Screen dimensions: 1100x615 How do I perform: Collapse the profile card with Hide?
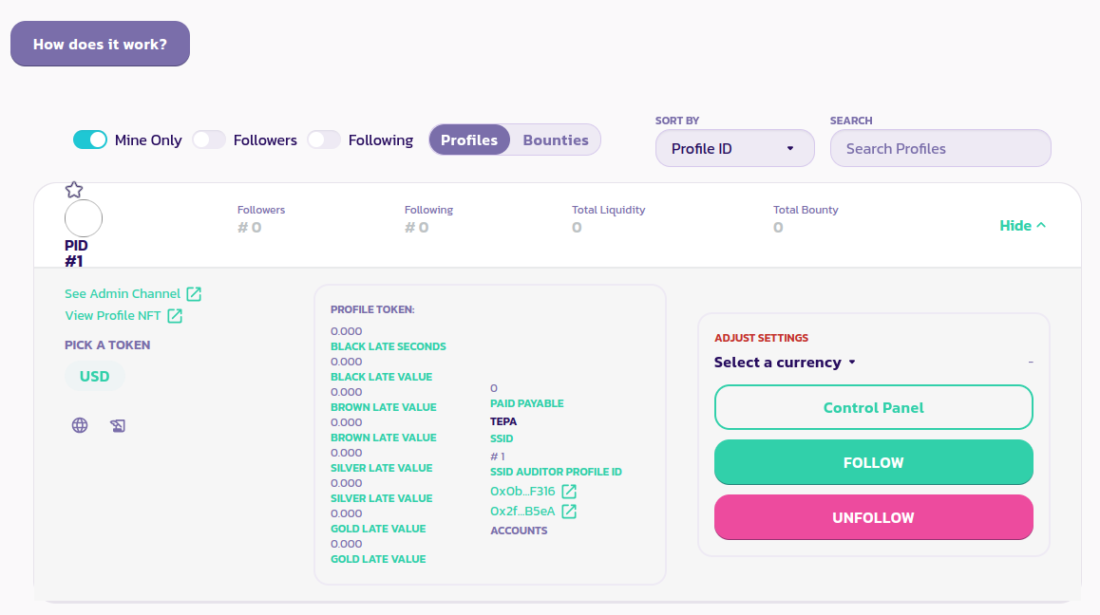[1022, 226]
